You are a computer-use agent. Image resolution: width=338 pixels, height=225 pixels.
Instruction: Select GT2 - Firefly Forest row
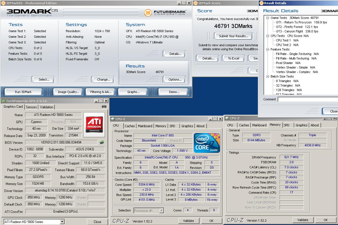point(297,27)
